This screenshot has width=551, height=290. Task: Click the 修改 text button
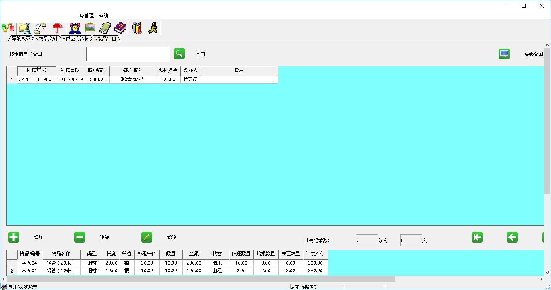pyautogui.click(x=172, y=238)
